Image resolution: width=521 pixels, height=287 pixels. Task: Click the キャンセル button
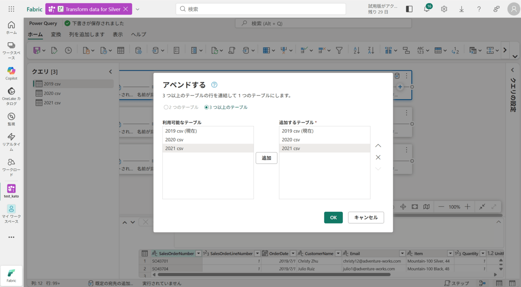coord(366,217)
